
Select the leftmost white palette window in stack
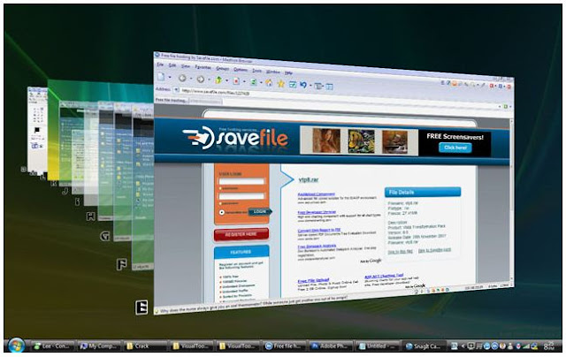click(37, 131)
